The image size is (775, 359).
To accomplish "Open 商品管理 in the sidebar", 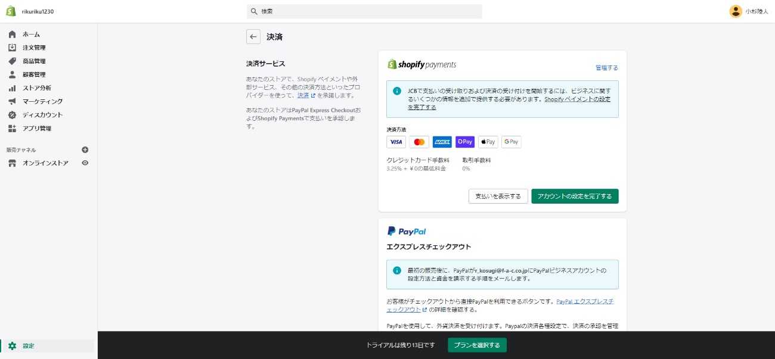I will pyautogui.click(x=33, y=61).
